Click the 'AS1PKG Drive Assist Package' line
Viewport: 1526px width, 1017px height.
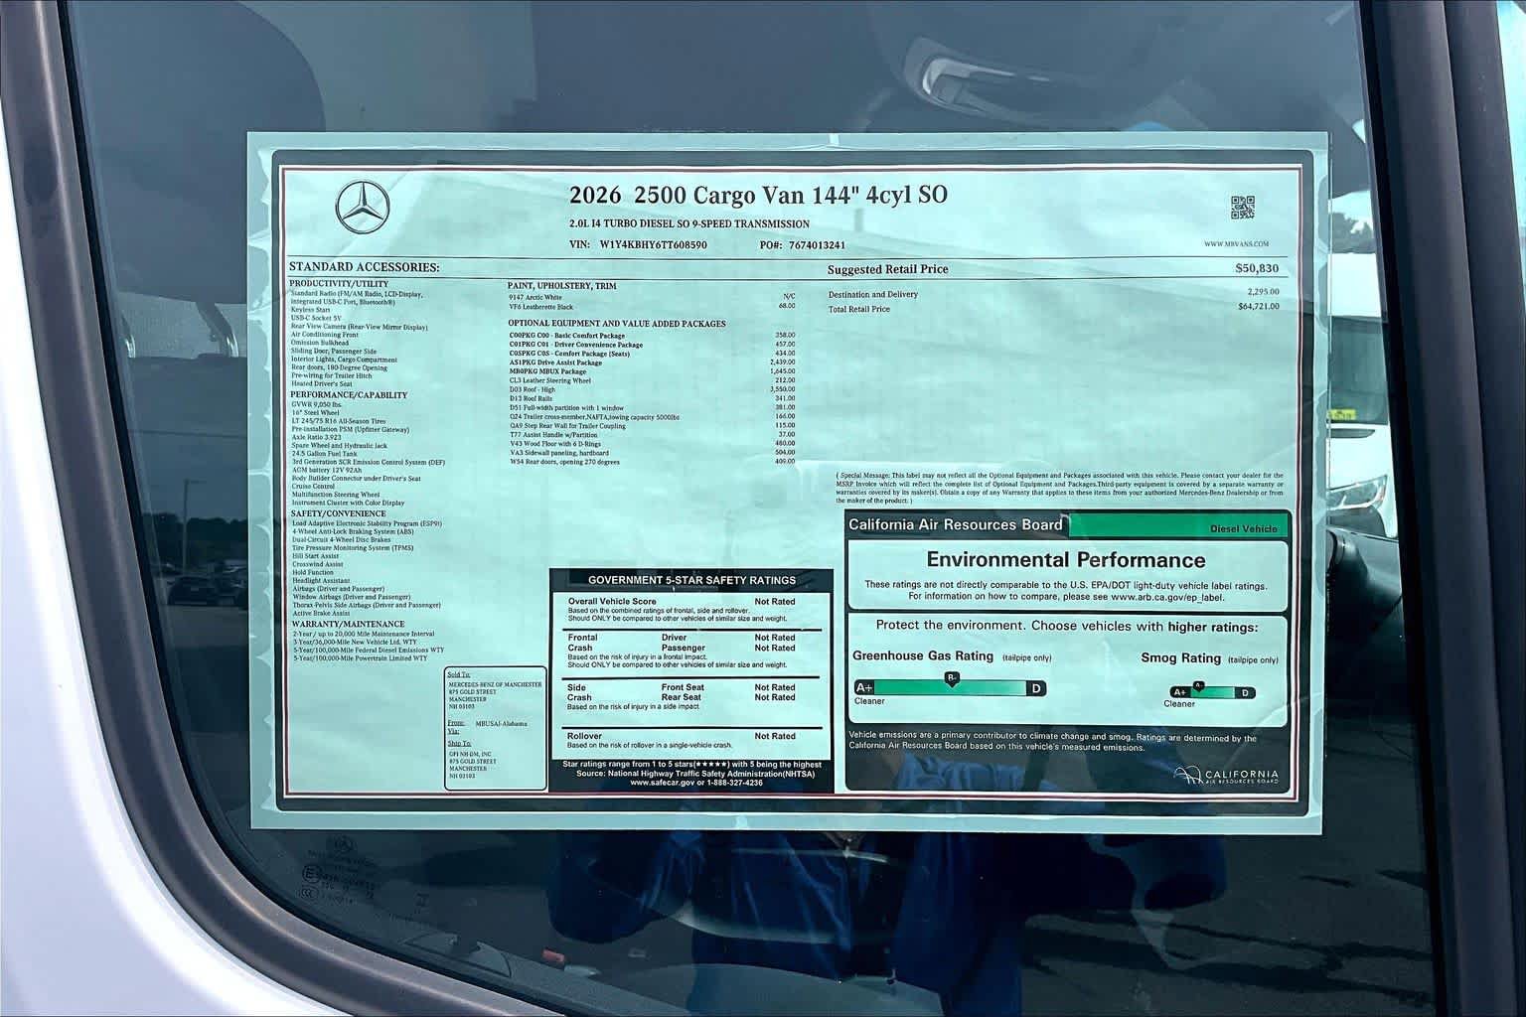point(555,363)
